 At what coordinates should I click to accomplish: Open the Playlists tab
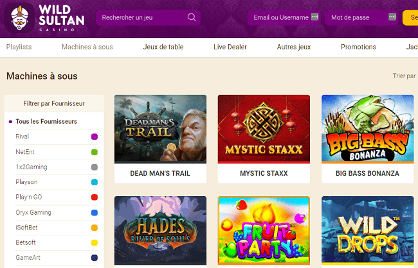tap(19, 47)
